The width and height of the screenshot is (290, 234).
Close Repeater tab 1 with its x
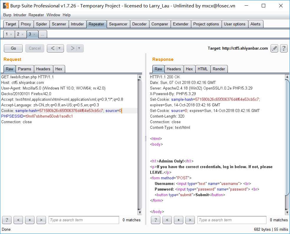pos(11,34)
